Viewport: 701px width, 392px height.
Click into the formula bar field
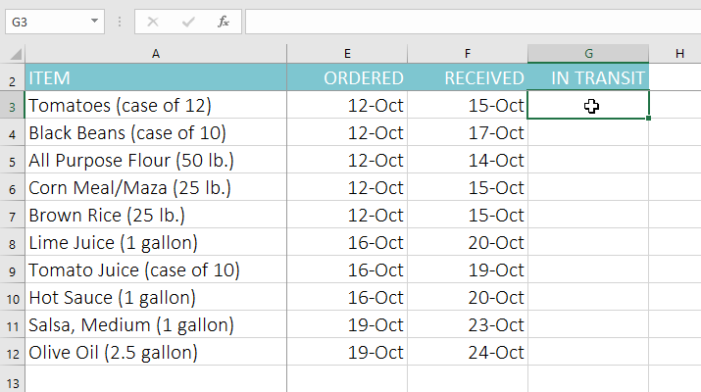pyautogui.click(x=471, y=21)
